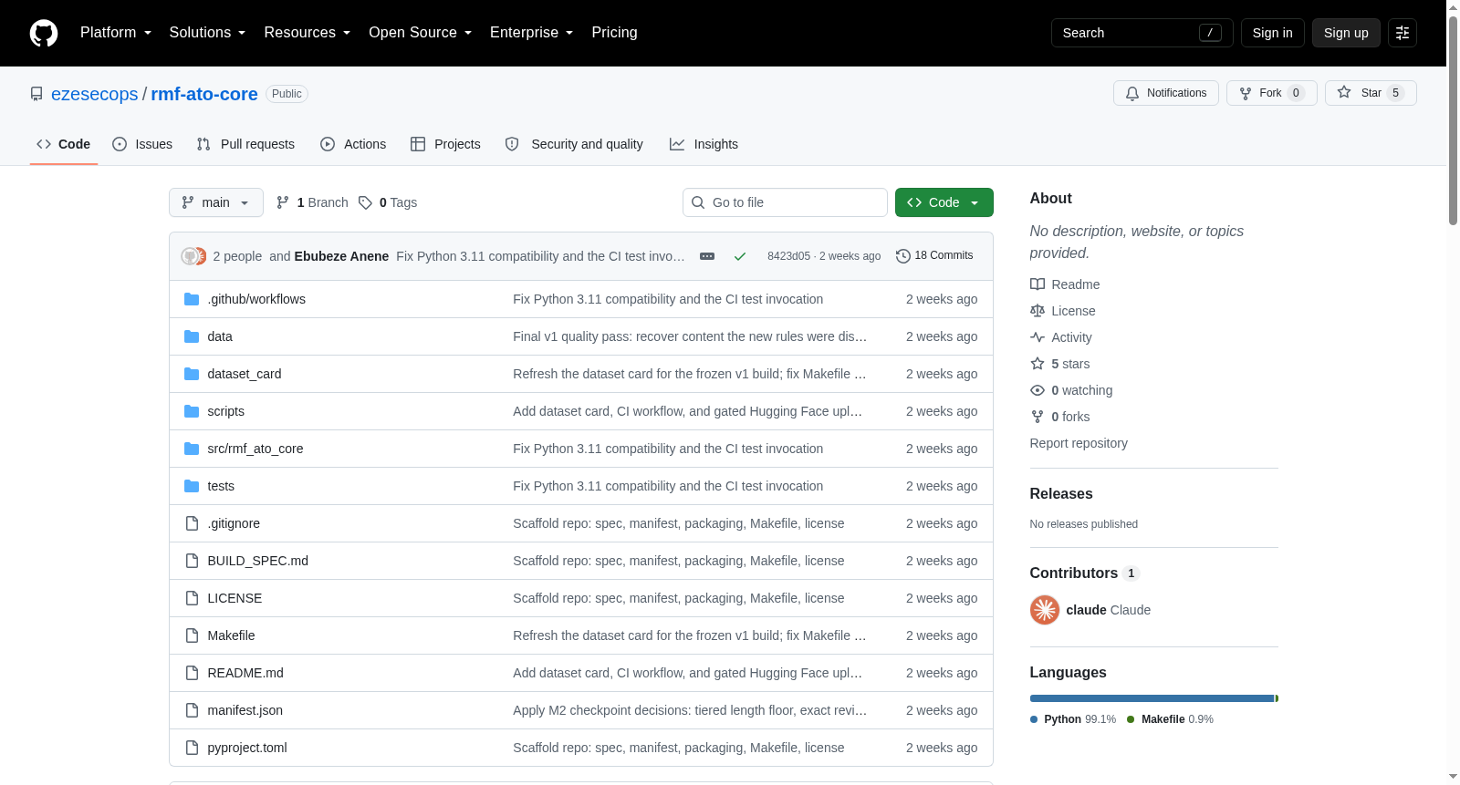Focus the Go to file field
Viewport: 1460px width, 785px height.
785,202
